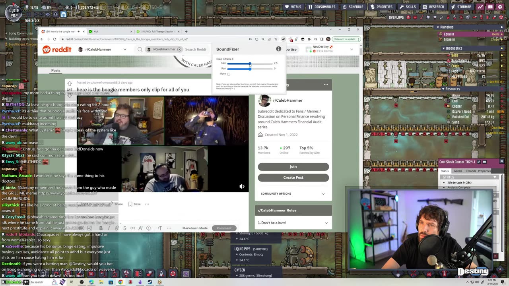Open the Reddit home logo
Viewport: 509px width, 286px height.
[57, 49]
